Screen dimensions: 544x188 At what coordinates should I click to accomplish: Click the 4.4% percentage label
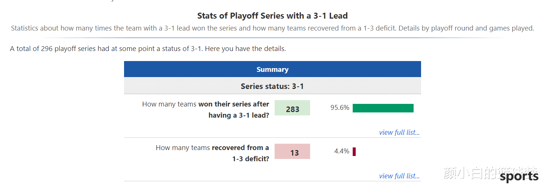[341, 151]
